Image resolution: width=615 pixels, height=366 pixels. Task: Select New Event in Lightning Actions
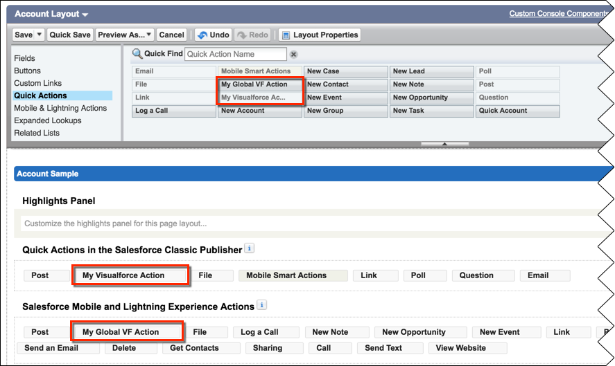click(507, 332)
